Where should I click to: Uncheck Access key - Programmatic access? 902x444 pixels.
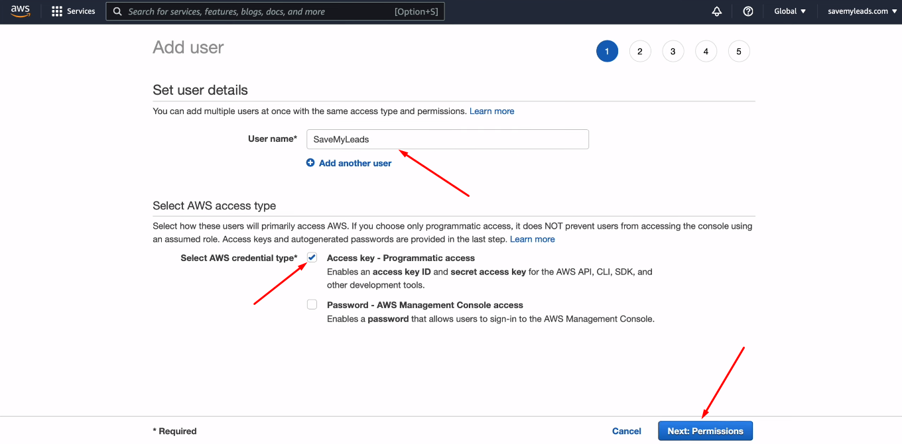(312, 257)
